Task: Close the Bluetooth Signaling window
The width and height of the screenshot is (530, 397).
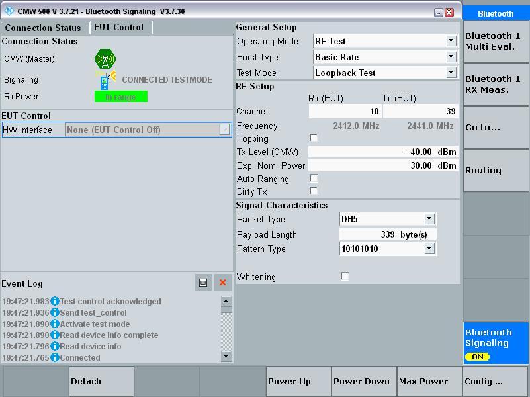Action: (449, 13)
